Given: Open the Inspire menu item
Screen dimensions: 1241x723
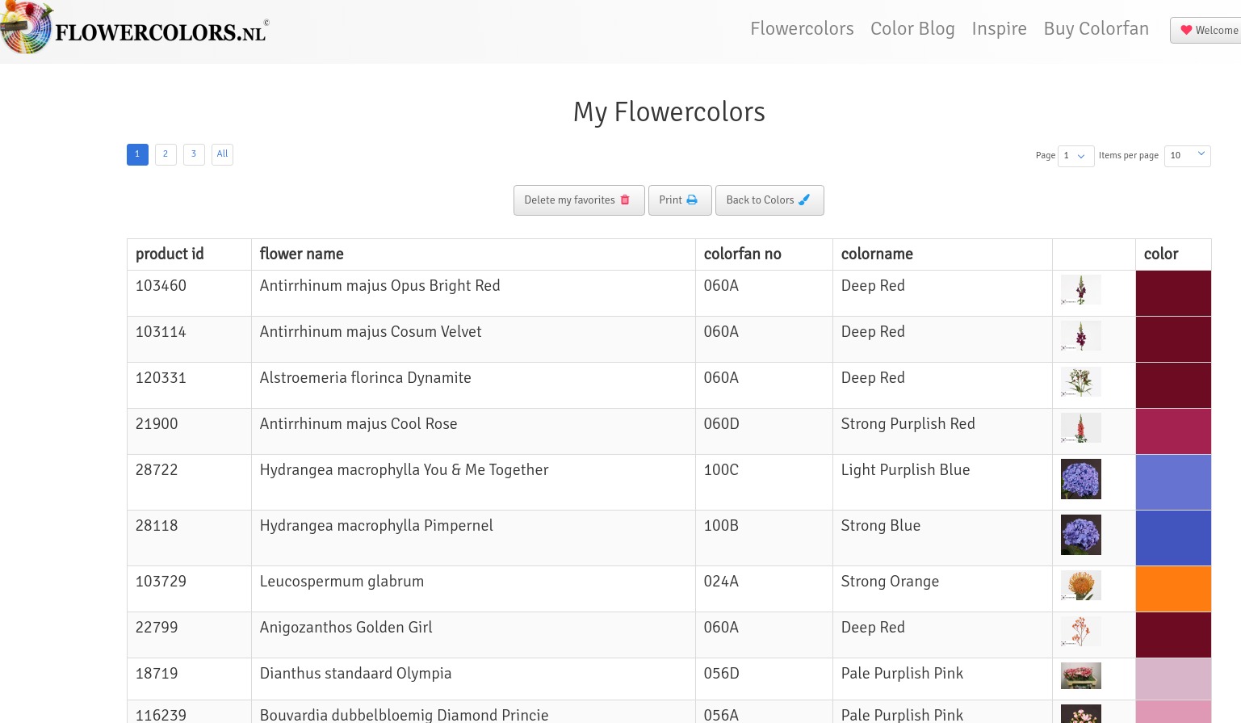Looking at the screenshot, I should click(x=999, y=29).
